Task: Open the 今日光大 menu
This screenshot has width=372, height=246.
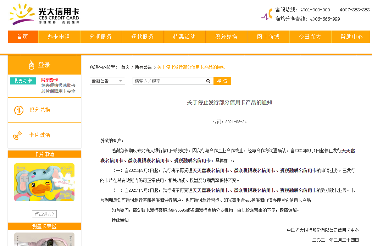Action: [x=310, y=37]
